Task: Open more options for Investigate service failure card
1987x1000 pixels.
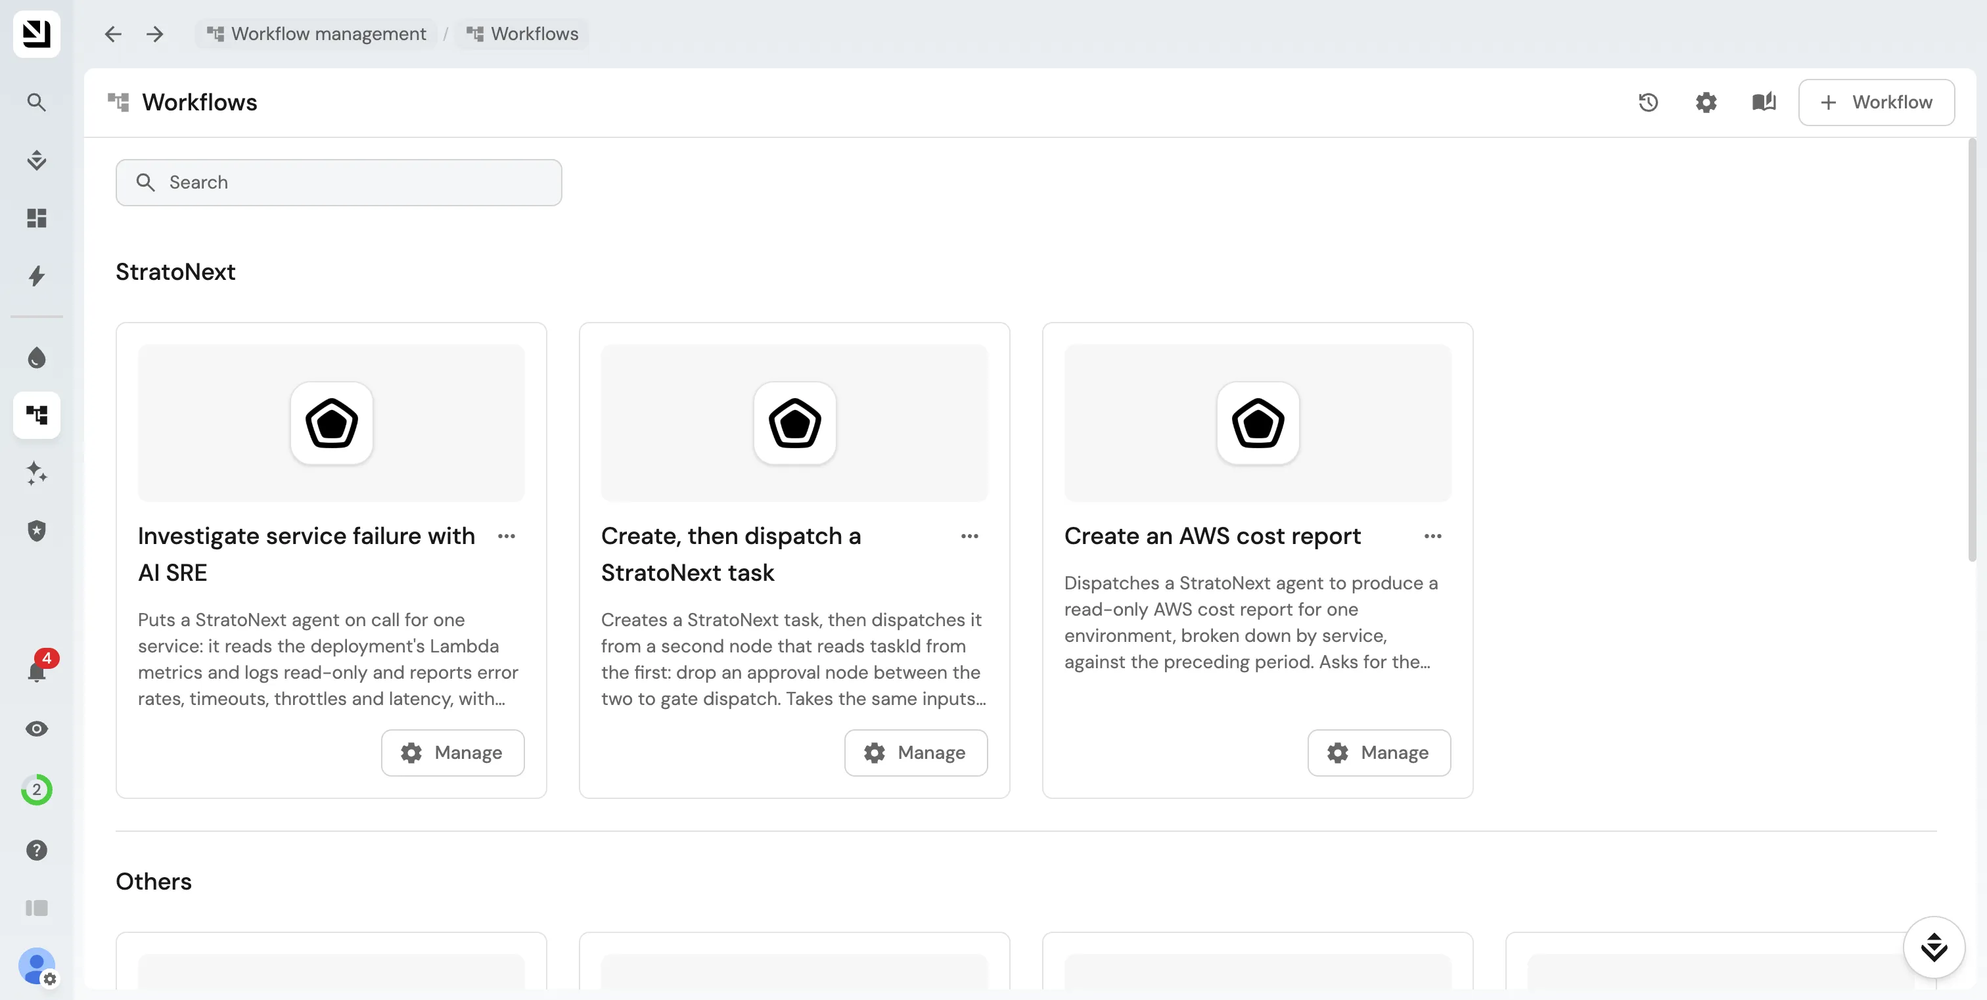Action: pyautogui.click(x=507, y=536)
